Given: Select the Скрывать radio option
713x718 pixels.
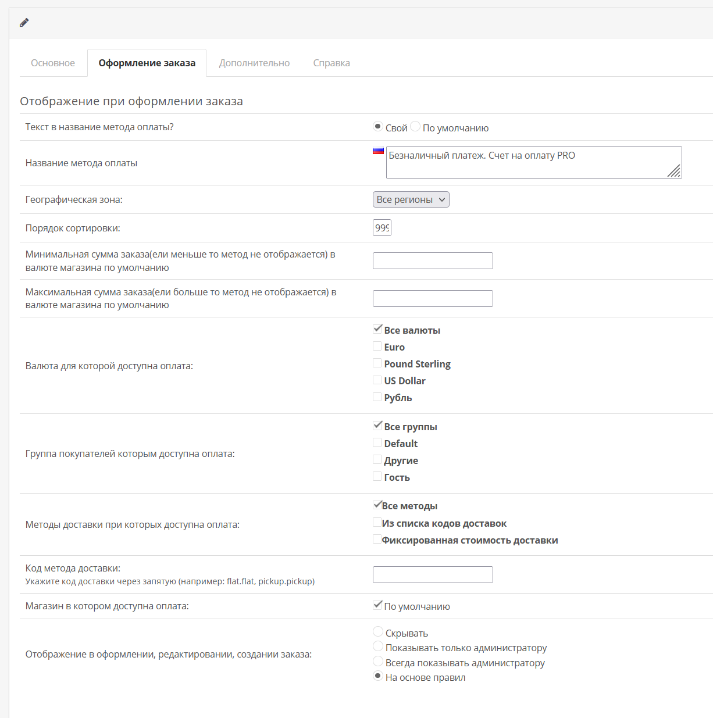Looking at the screenshot, I should [378, 632].
